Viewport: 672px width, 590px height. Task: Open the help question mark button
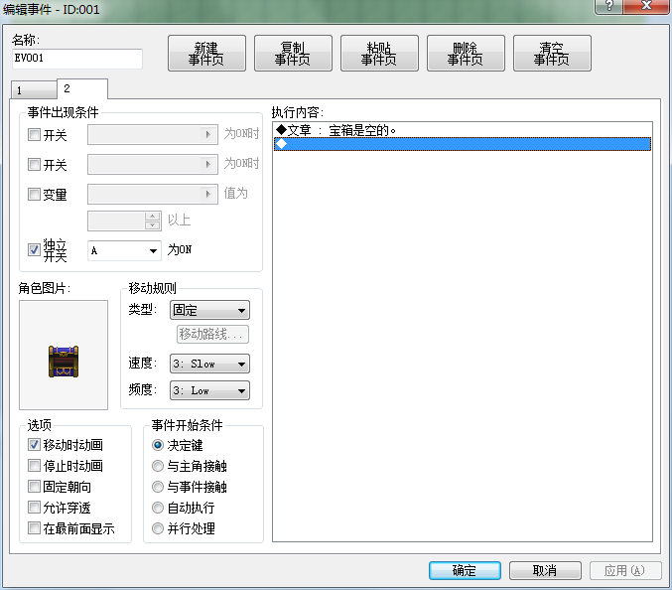[x=609, y=6]
